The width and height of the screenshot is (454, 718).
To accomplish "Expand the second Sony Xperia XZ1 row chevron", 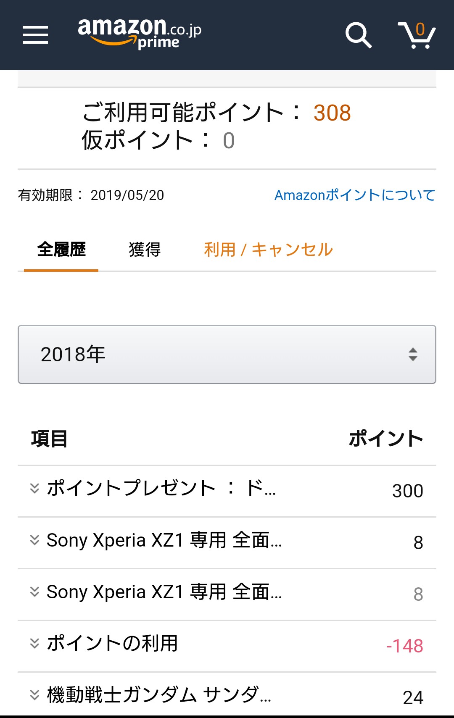I will click(34, 592).
